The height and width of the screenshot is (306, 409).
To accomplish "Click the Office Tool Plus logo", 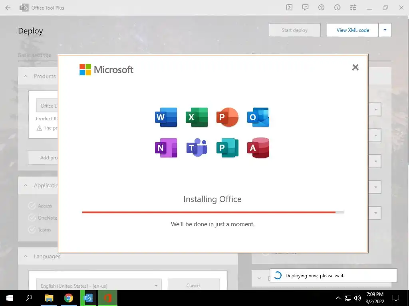I will click(24, 8).
